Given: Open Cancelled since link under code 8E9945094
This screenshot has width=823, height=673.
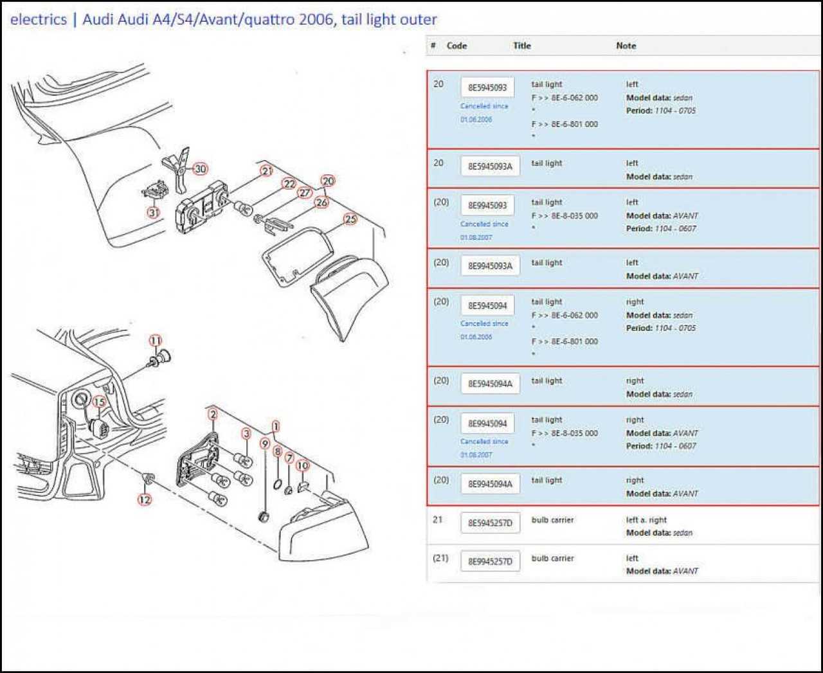Looking at the screenshot, I should click(x=484, y=448).
